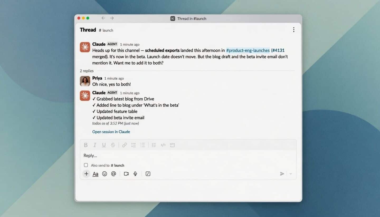Open thread more actions menu
The height and width of the screenshot is (217, 380).
point(294,30)
